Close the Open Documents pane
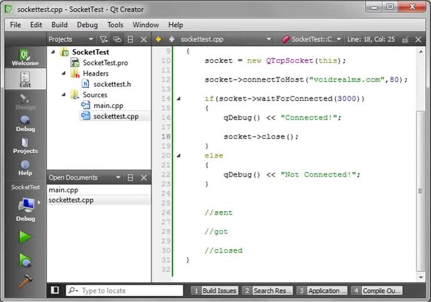 pos(143,177)
